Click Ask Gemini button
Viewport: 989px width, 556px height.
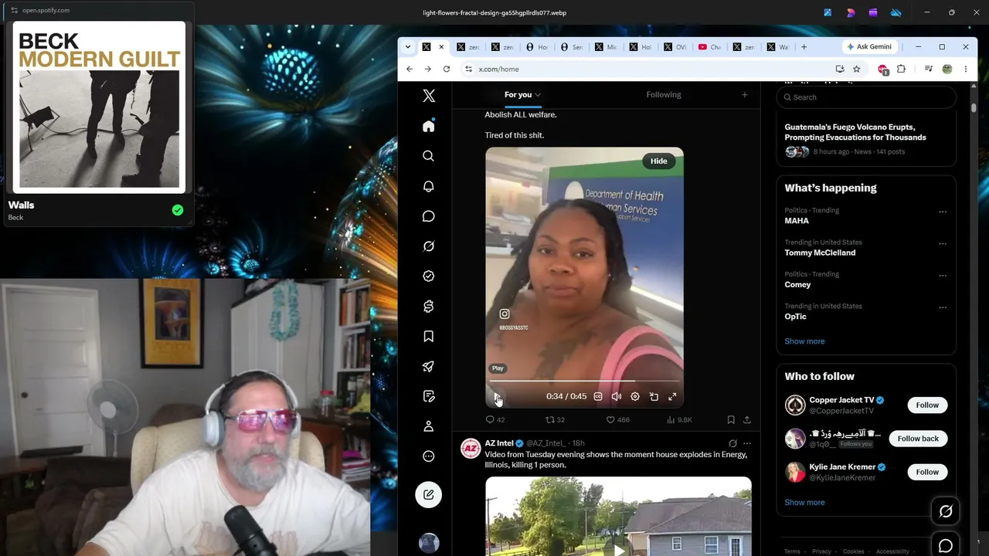coord(869,46)
